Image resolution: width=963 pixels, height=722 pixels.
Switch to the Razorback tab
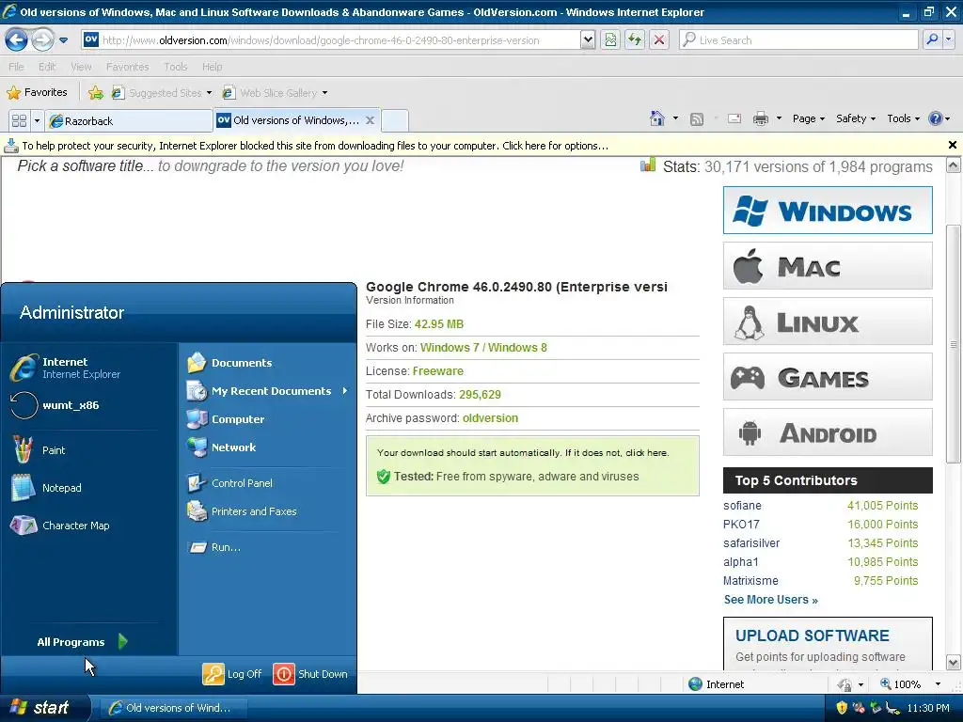coord(128,121)
